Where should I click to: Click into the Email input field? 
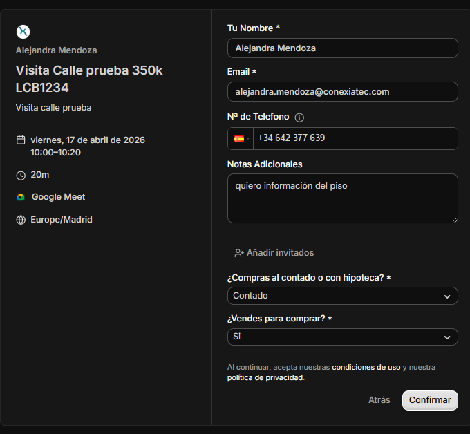[342, 91]
